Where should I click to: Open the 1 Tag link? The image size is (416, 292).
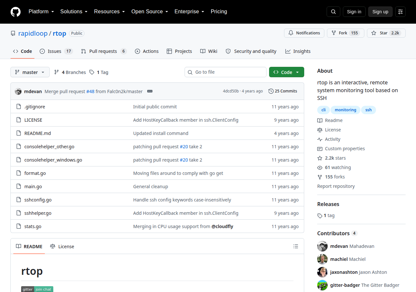point(99,72)
